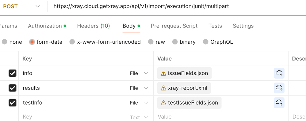
Task: Open the POST method dropdown
Action: click(21, 6)
